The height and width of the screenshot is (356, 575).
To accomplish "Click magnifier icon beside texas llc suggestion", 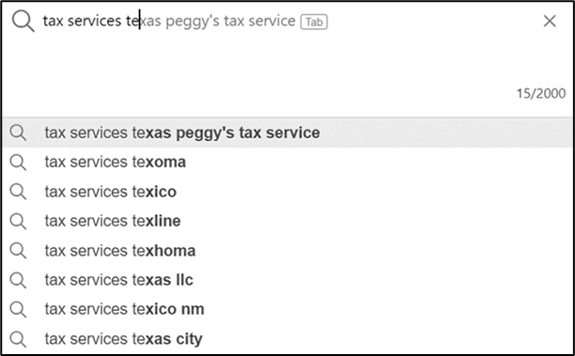I will [18, 281].
